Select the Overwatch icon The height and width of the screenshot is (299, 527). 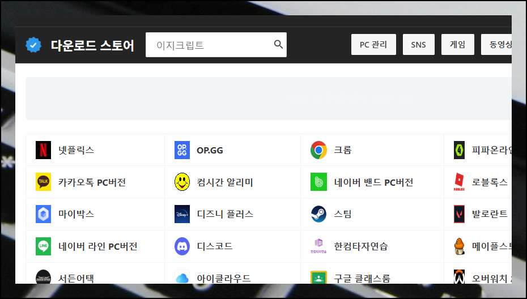[x=459, y=276]
